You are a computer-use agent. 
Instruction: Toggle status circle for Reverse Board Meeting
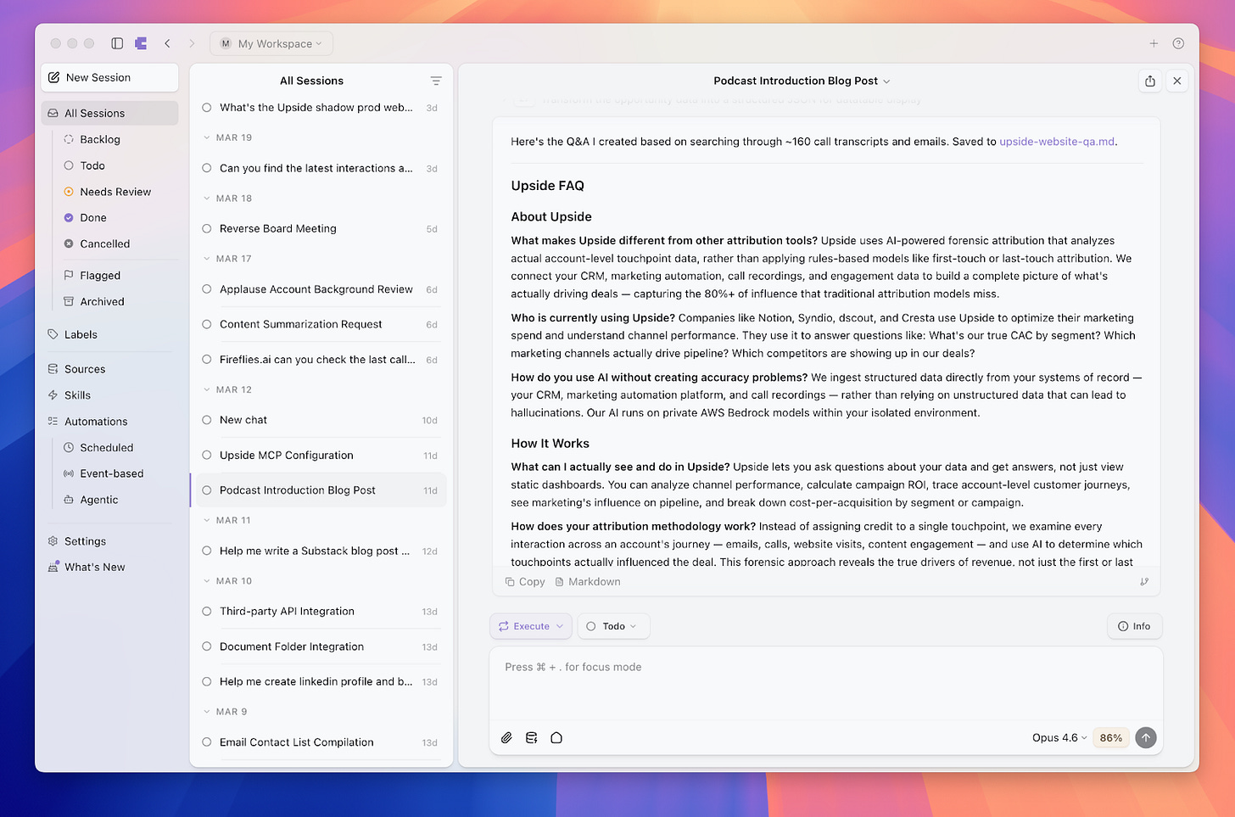206,228
